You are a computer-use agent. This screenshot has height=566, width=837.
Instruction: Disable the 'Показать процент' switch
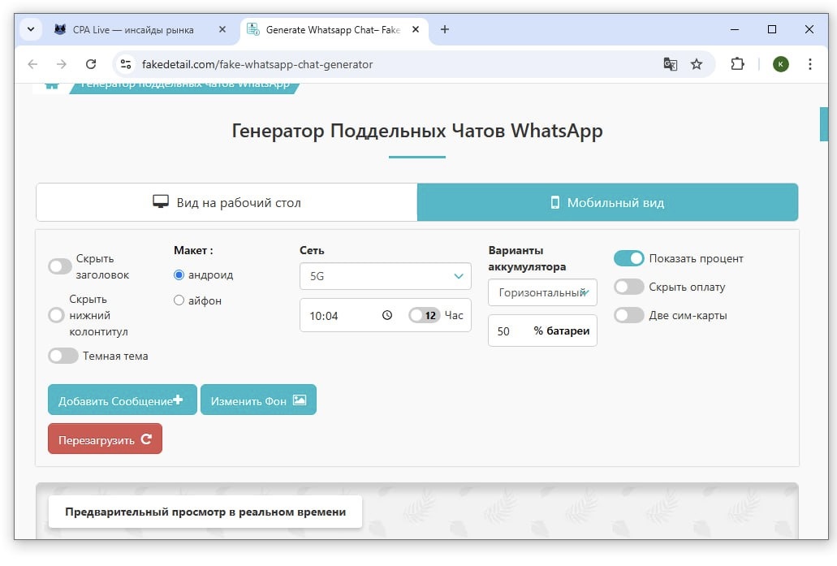coord(629,258)
